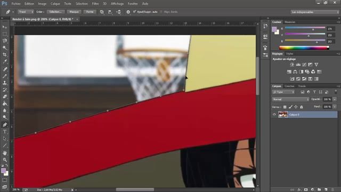The height and width of the screenshot is (192, 341).
Task: Add a Black & White adjustment
Action: (301, 71)
